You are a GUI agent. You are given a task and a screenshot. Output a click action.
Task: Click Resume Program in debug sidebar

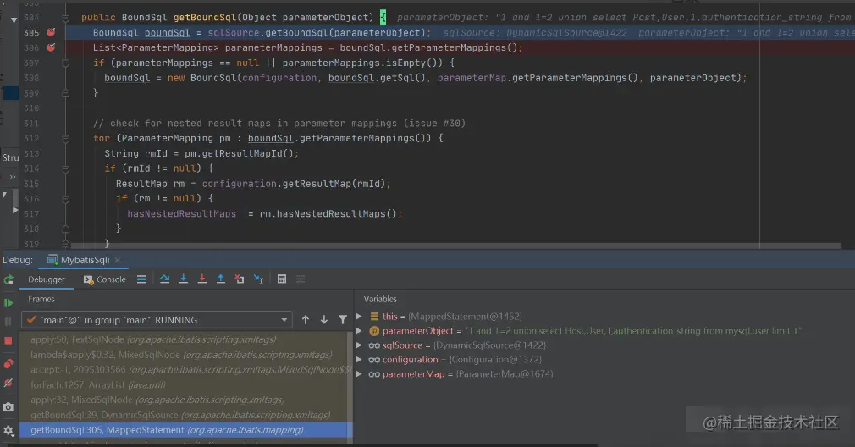click(x=8, y=302)
